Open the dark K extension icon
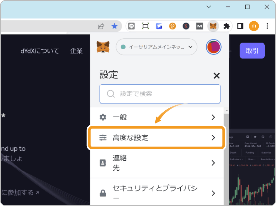The width and height of the screenshot is (276, 206). pyautogui.click(x=186, y=26)
